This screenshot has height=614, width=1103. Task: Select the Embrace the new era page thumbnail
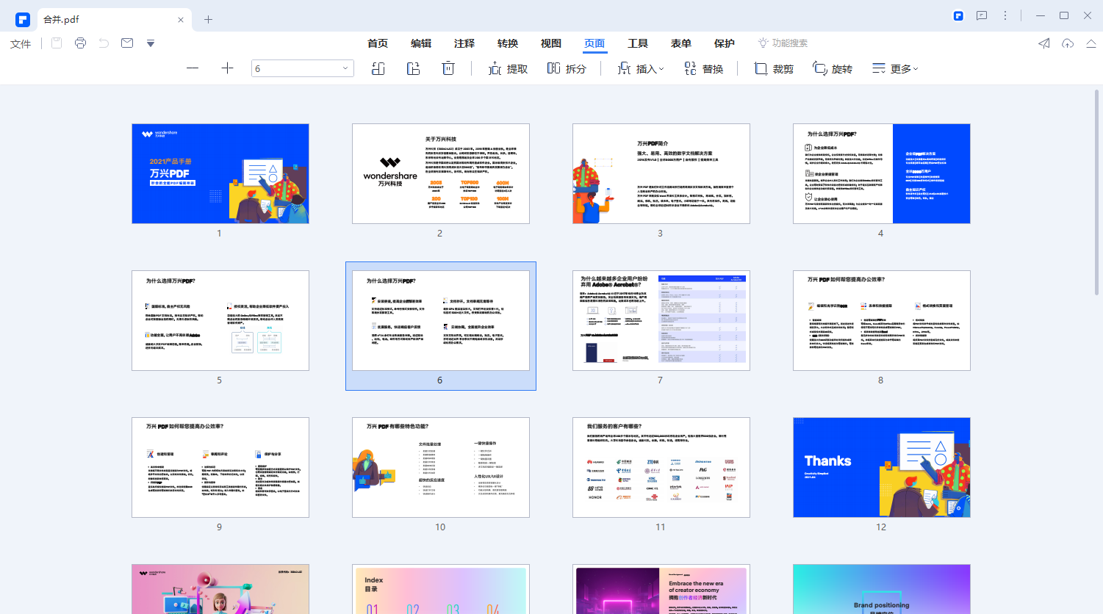tap(661, 589)
